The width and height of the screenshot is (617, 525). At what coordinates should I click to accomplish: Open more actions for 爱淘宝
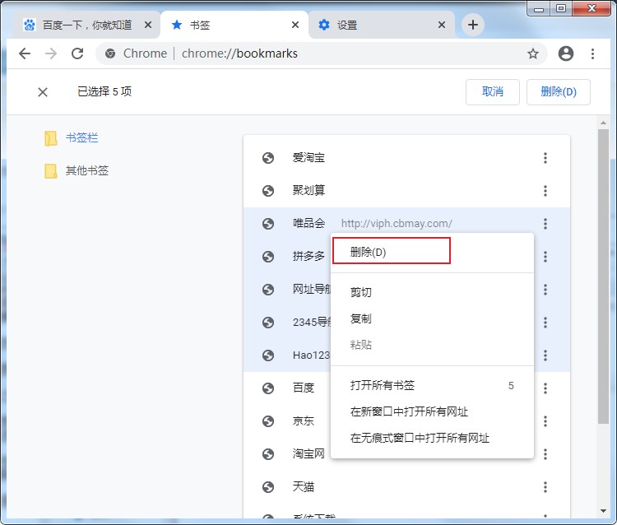[x=545, y=158]
